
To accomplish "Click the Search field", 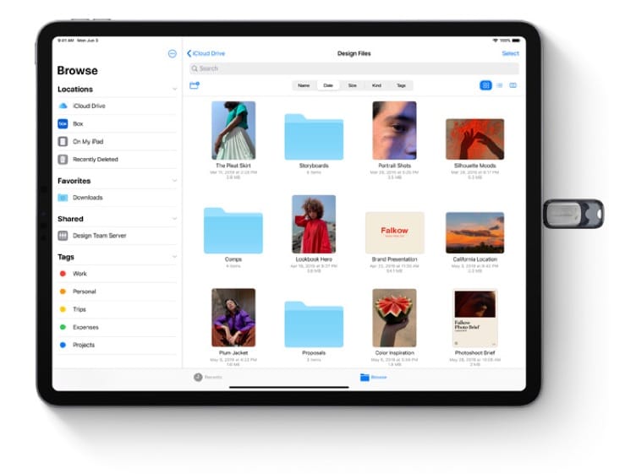I will pos(354,68).
